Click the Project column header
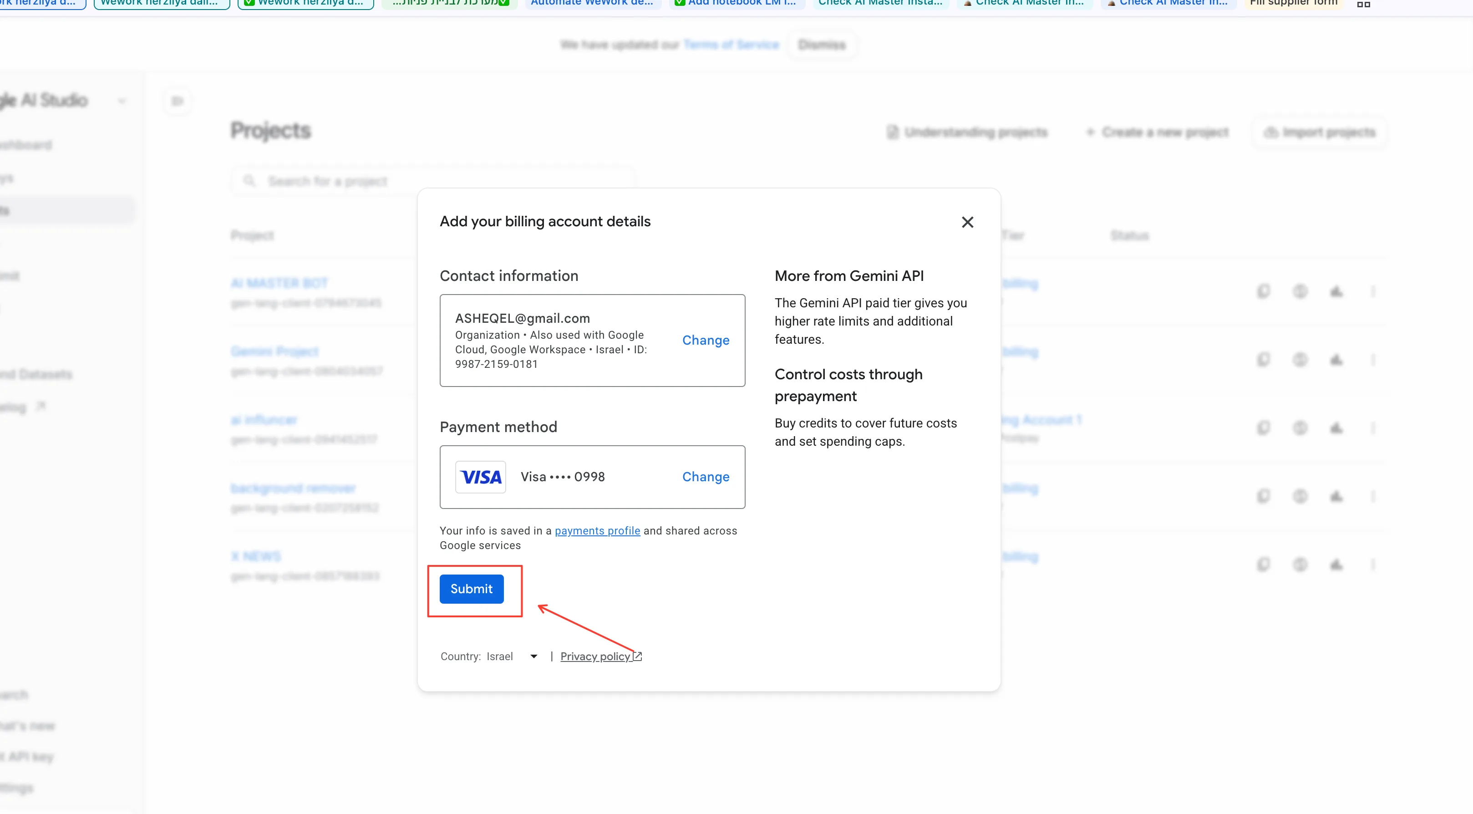1473x814 pixels. point(252,235)
